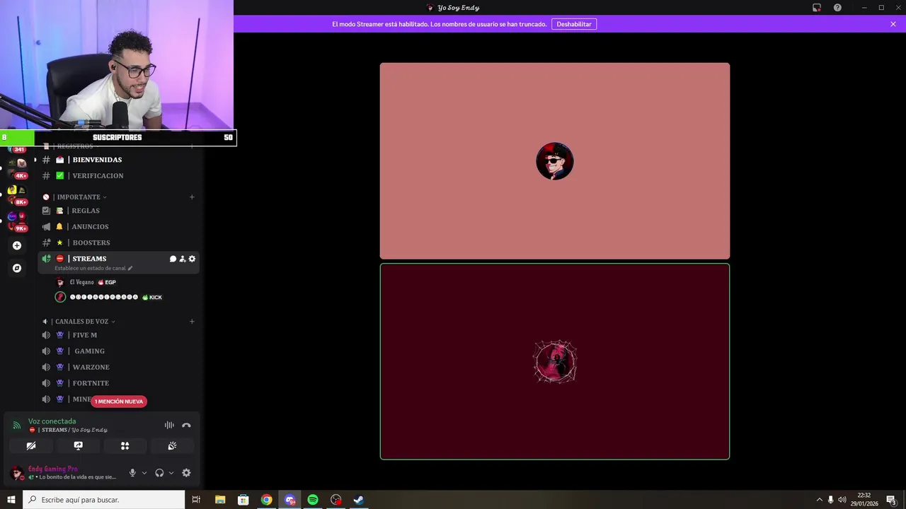
Task: Toggle the noise suppression waveform icon
Action: click(x=169, y=425)
